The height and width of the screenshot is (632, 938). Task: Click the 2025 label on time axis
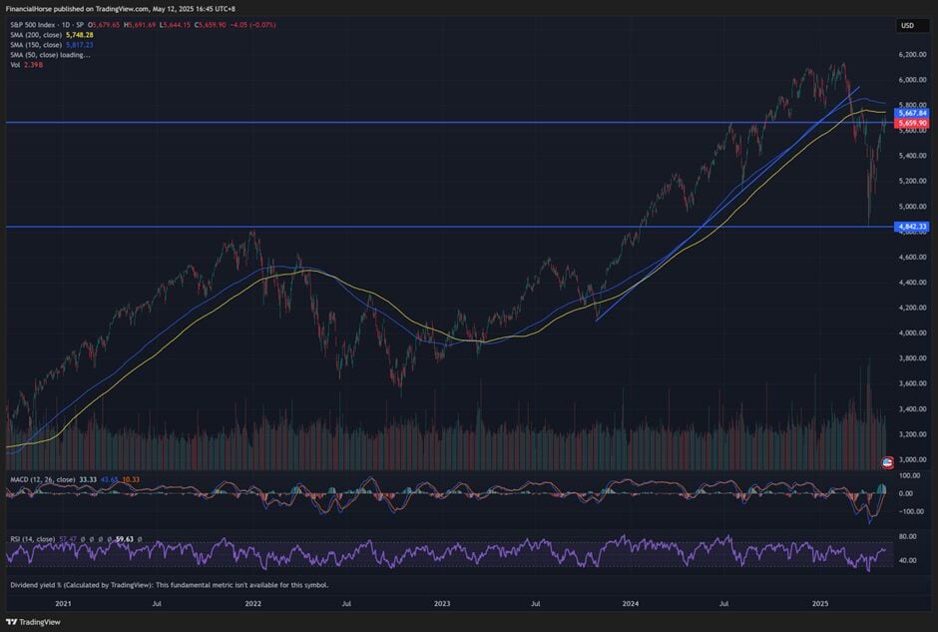point(820,604)
